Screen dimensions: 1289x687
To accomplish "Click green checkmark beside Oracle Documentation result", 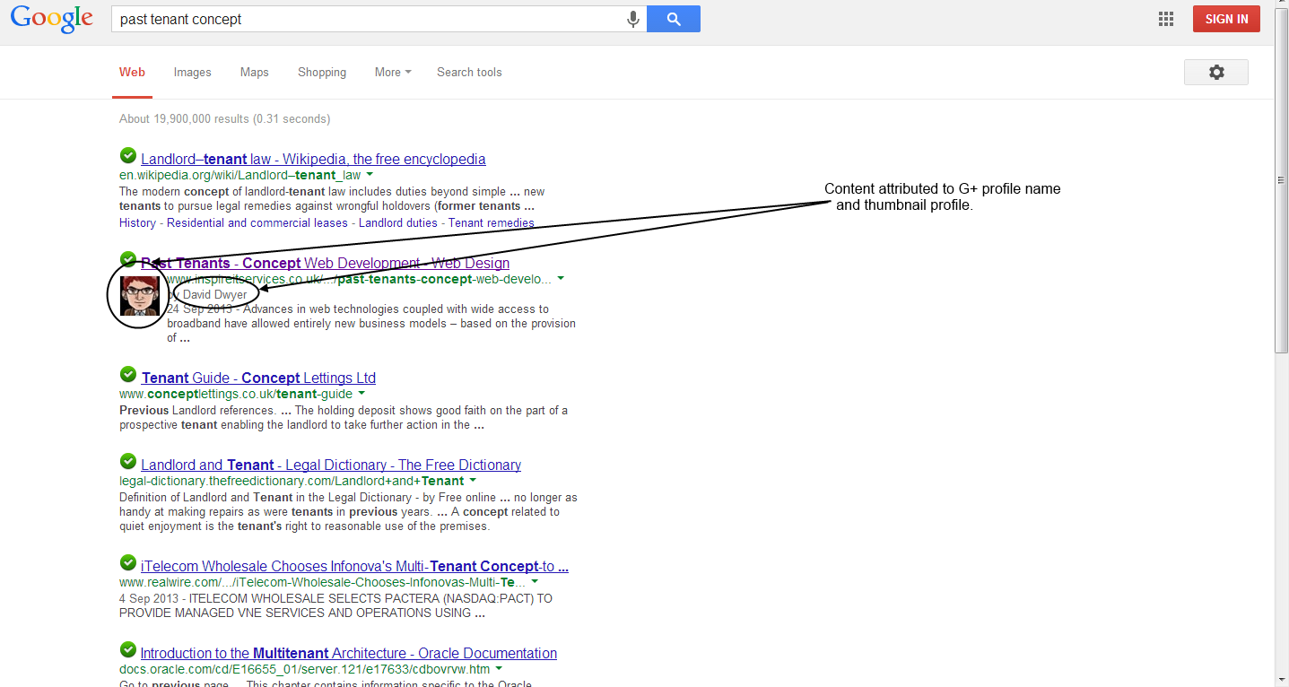I will tap(128, 649).
